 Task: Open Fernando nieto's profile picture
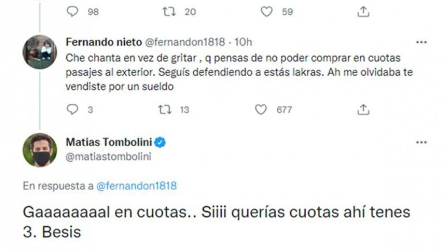coord(40,52)
